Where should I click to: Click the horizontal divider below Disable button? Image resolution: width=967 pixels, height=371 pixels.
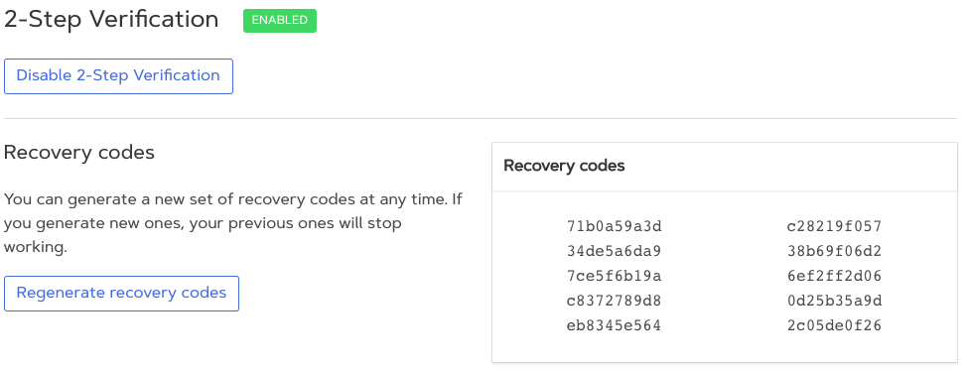point(481,118)
